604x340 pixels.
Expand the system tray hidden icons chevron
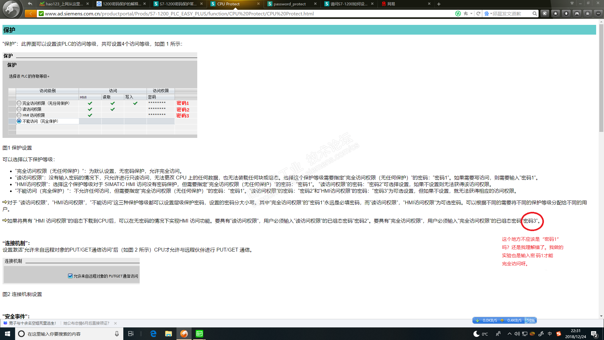(x=509, y=334)
